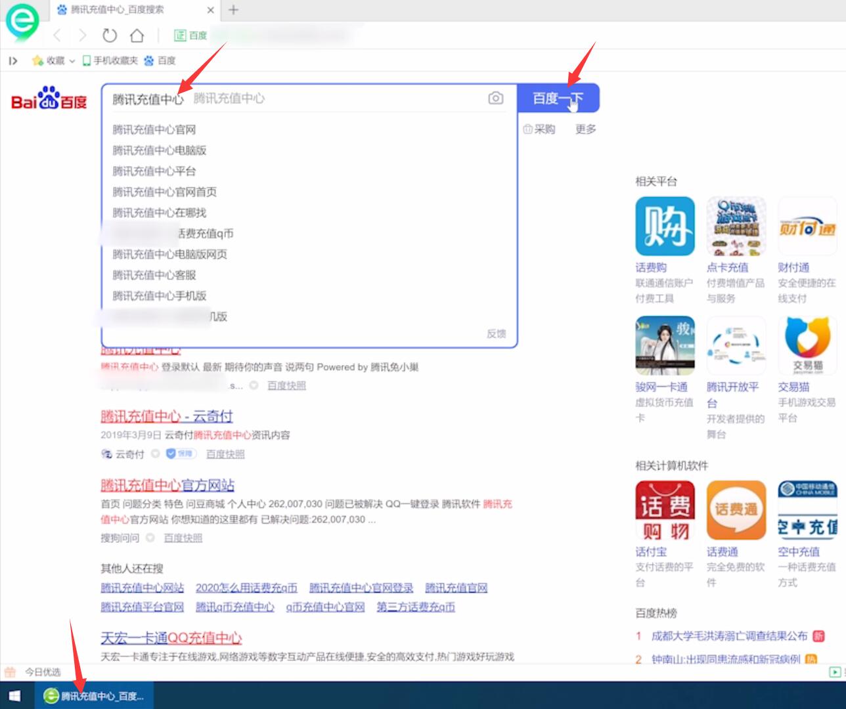This screenshot has width=846, height=709.
Task: Open 骏网一卡通 platform thumbnail
Action: click(665, 346)
